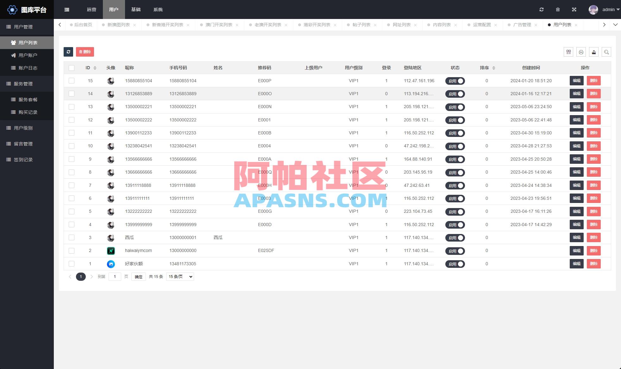Open the 15 条/页 page size dropdown
Viewport: 621px width, 369px height.
tap(180, 276)
